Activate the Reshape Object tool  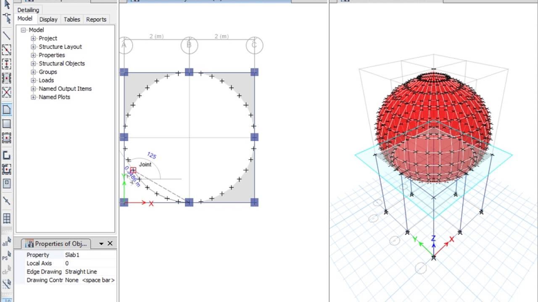[7, 18]
